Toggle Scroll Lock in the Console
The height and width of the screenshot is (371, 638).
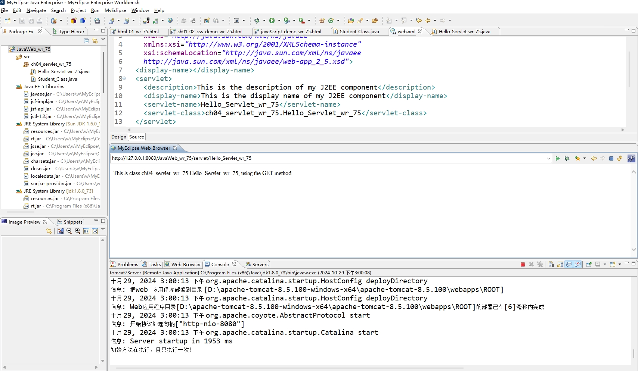pyautogui.click(x=560, y=264)
